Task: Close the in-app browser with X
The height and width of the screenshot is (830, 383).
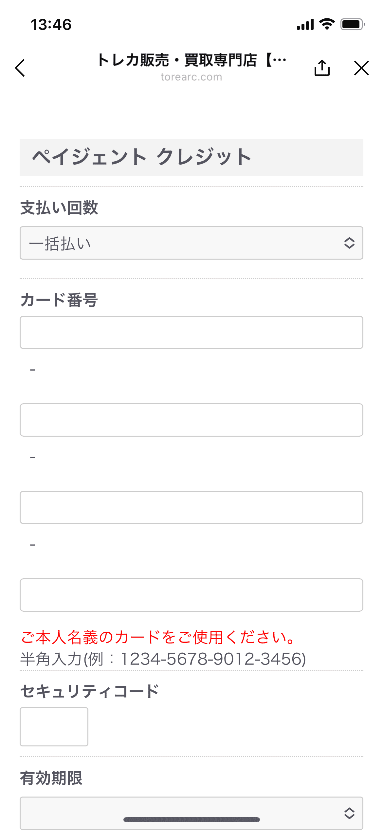Action: point(361,68)
